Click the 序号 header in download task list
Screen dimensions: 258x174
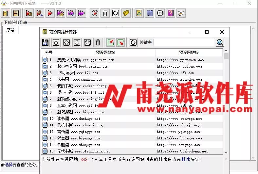pos(10,30)
